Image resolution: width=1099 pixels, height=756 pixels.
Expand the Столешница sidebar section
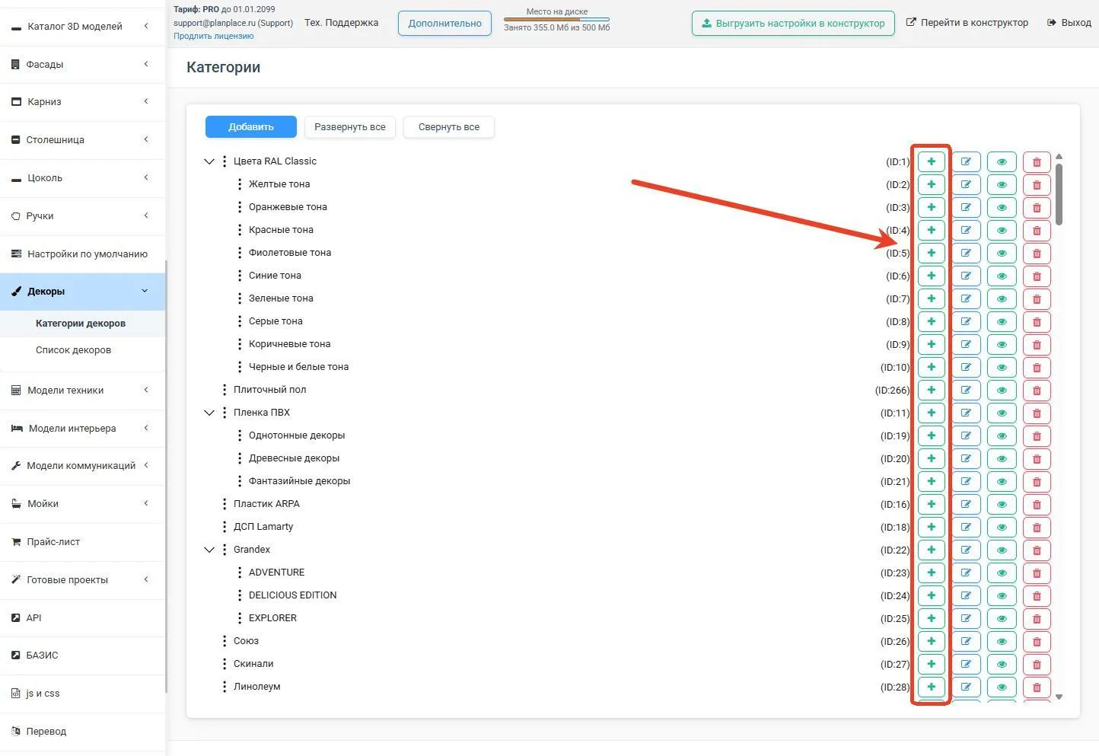(82, 139)
